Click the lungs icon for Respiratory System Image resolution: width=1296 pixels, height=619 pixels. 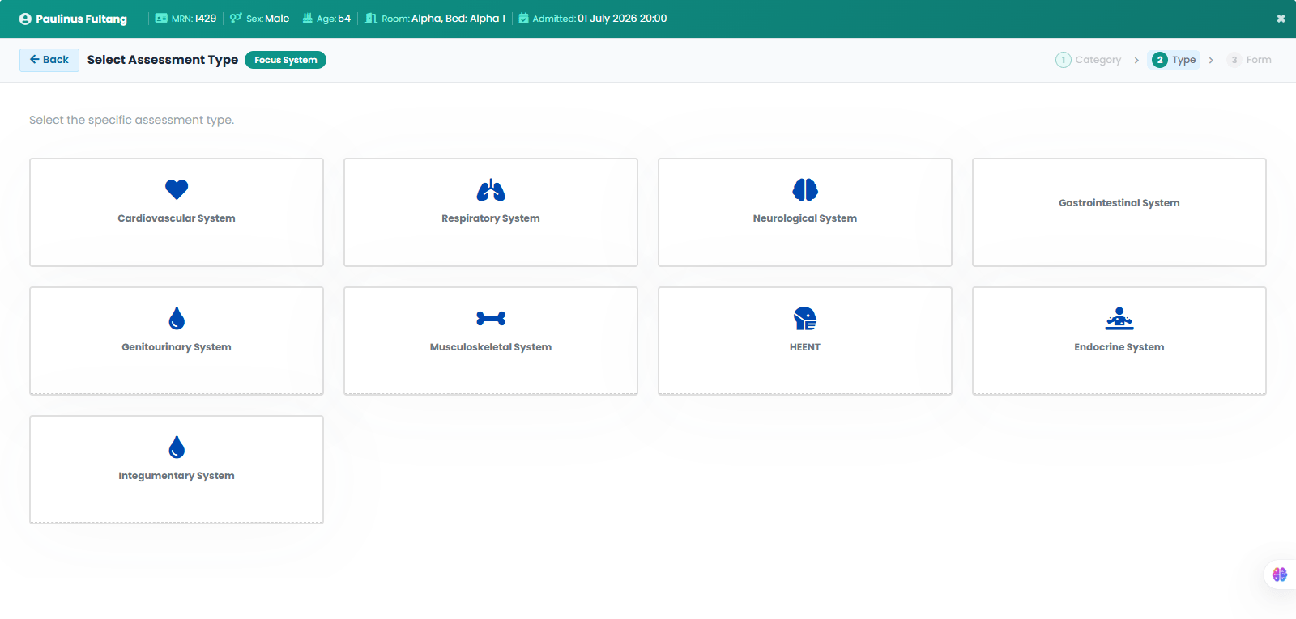click(491, 189)
